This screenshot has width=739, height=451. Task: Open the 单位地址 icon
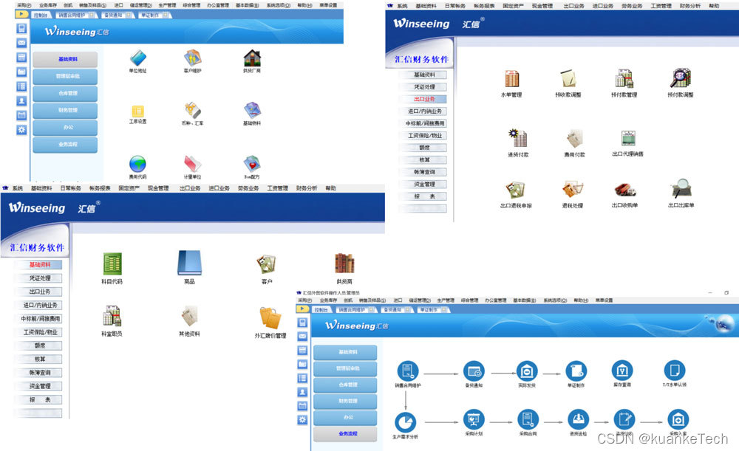click(x=137, y=58)
